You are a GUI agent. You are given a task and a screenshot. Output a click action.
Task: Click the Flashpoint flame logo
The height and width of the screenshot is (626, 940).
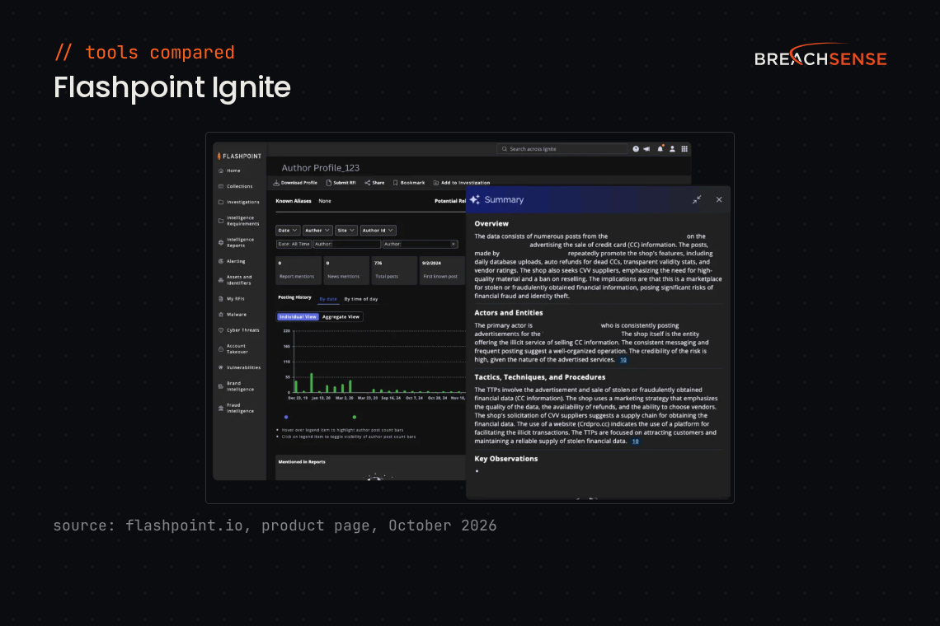point(219,156)
